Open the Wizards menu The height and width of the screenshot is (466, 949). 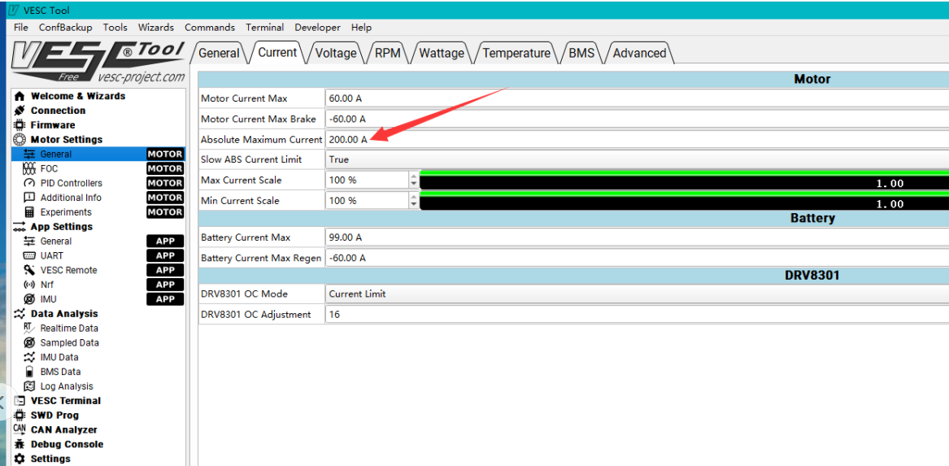coord(156,28)
